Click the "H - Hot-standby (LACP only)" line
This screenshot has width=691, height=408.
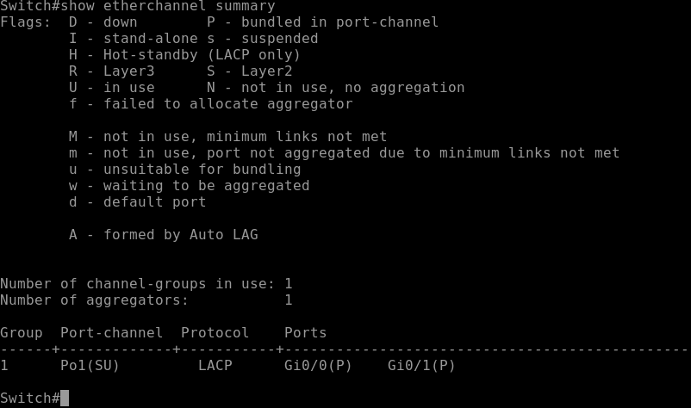[184, 54]
